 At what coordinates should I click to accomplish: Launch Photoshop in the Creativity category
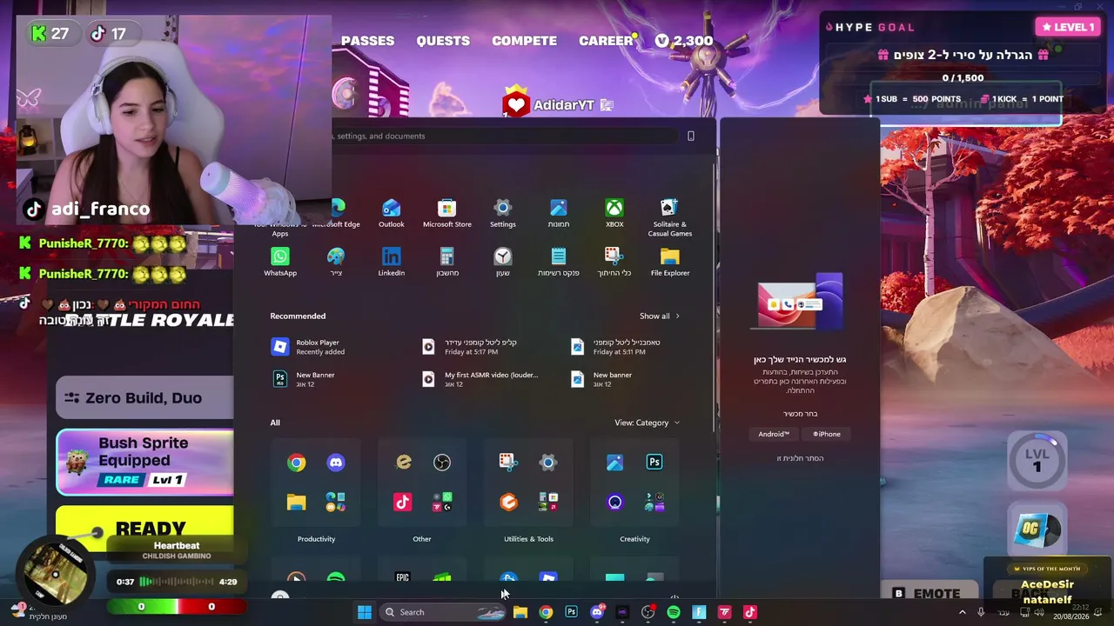coord(654,463)
